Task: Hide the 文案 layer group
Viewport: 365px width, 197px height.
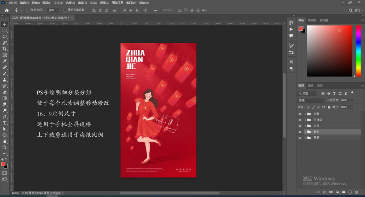Action: [300, 114]
